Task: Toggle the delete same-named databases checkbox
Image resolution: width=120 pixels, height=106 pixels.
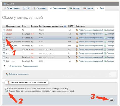Action: click(7, 91)
